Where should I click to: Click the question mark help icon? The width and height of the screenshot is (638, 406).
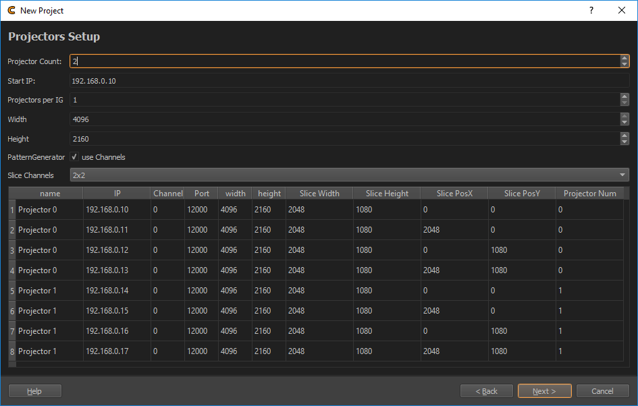tap(591, 10)
